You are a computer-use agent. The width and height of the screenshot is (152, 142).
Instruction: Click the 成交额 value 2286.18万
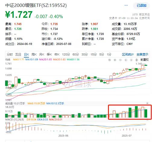(x=130, y=29)
